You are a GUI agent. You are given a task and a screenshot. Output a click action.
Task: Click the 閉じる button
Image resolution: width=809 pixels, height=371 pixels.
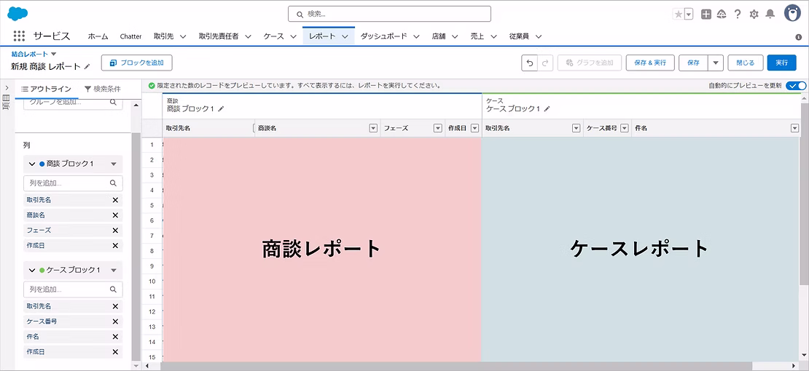[x=745, y=63]
